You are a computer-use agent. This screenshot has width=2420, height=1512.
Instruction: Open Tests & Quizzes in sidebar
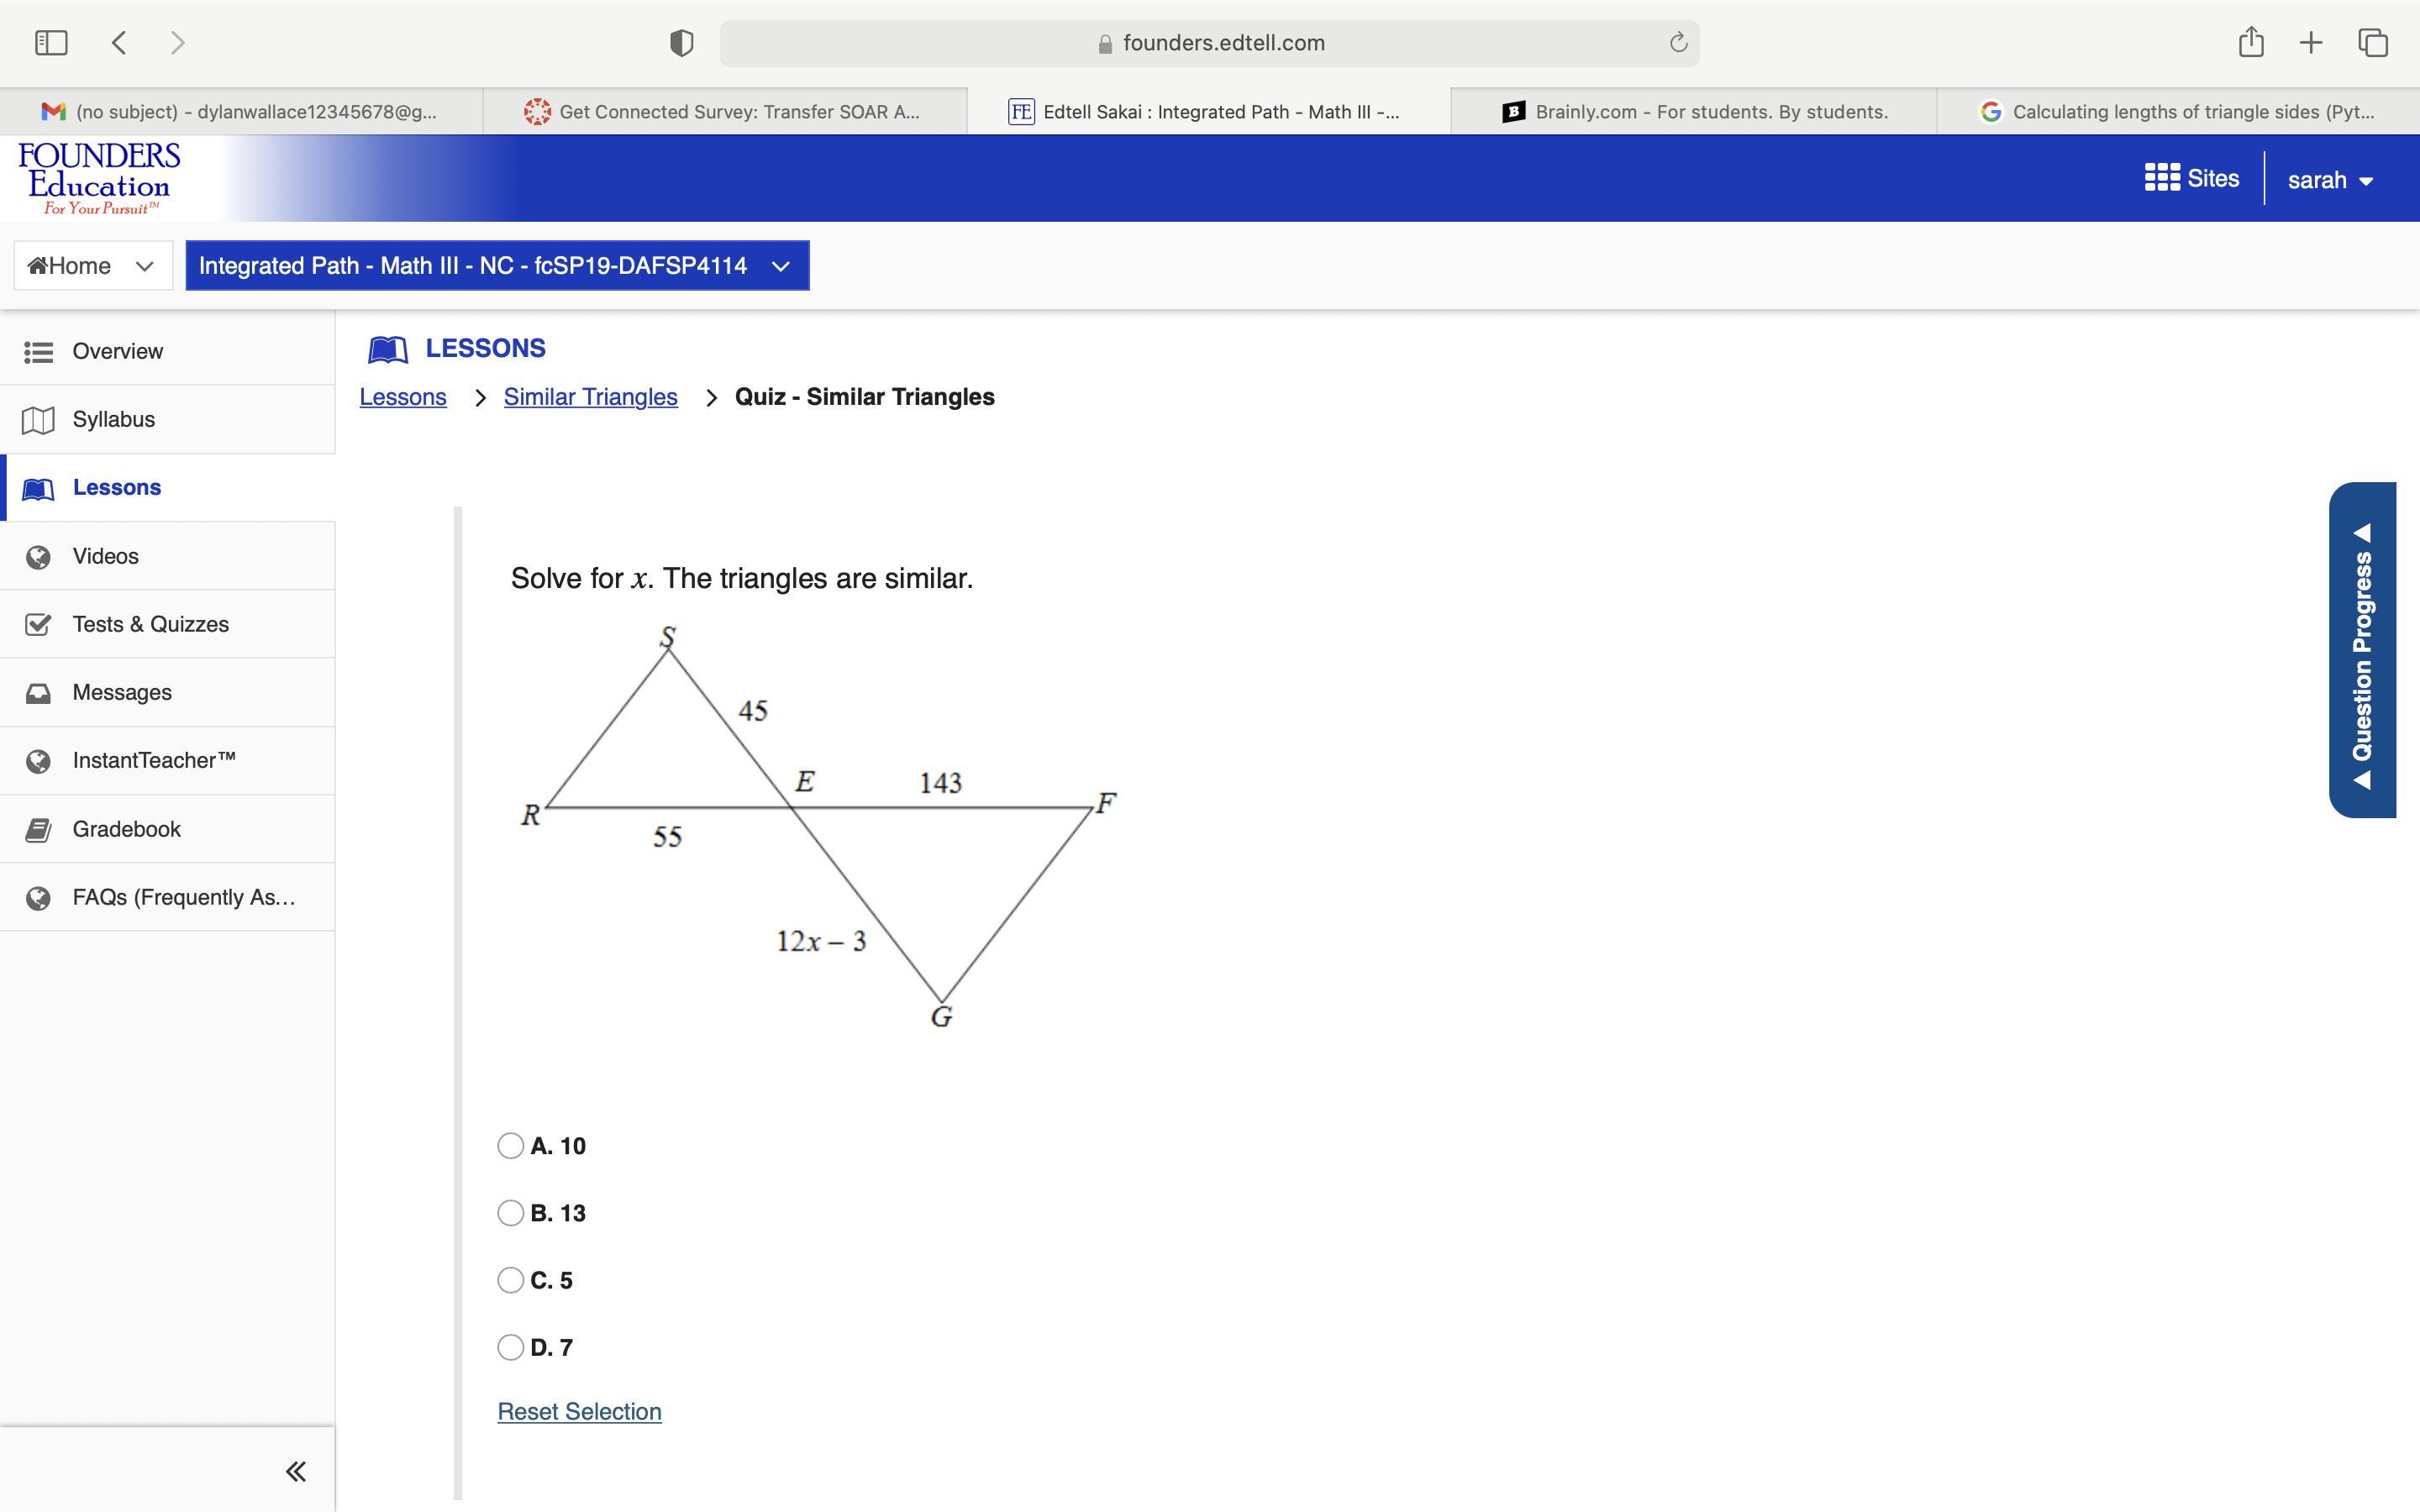(150, 624)
